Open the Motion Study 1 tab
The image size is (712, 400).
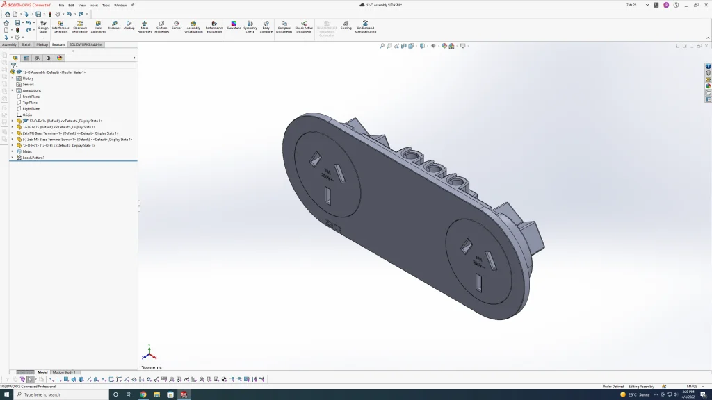click(64, 372)
